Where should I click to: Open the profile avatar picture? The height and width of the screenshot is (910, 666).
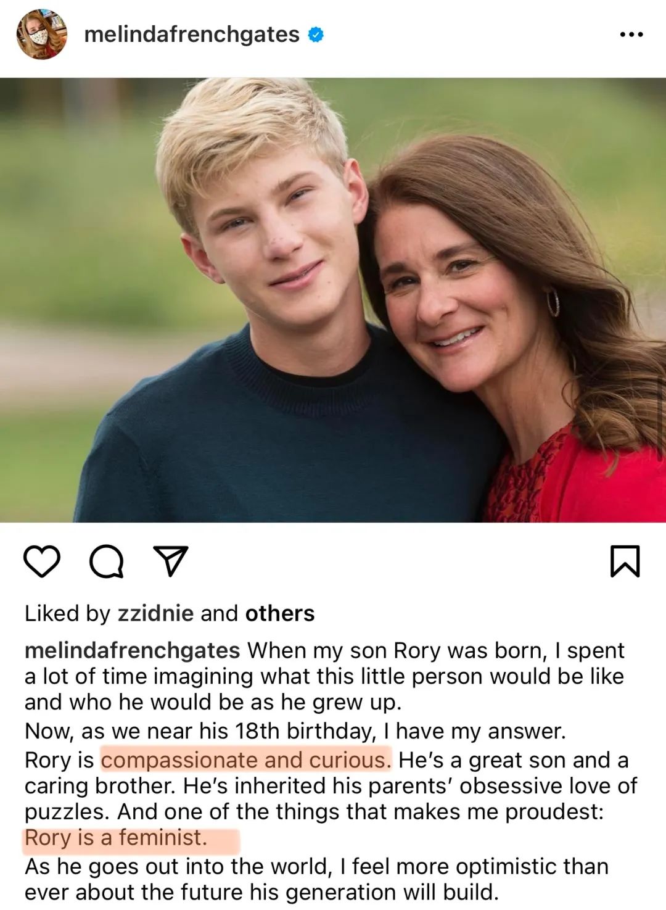tap(41, 35)
